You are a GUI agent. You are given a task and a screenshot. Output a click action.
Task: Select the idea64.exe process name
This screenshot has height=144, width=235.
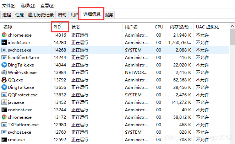(19, 43)
